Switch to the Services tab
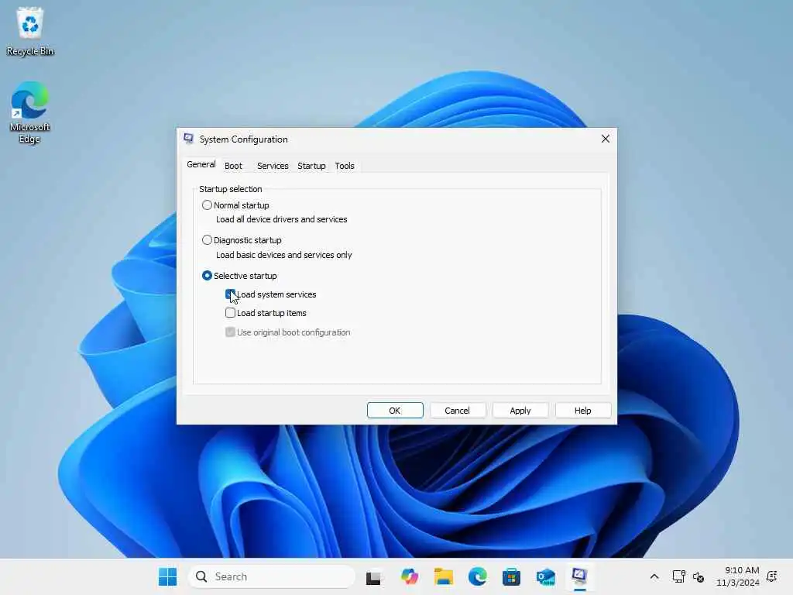The height and width of the screenshot is (595, 793). (x=273, y=166)
